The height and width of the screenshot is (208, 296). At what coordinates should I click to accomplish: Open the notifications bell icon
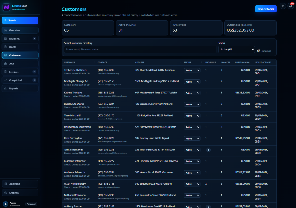(x=291, y=6)
